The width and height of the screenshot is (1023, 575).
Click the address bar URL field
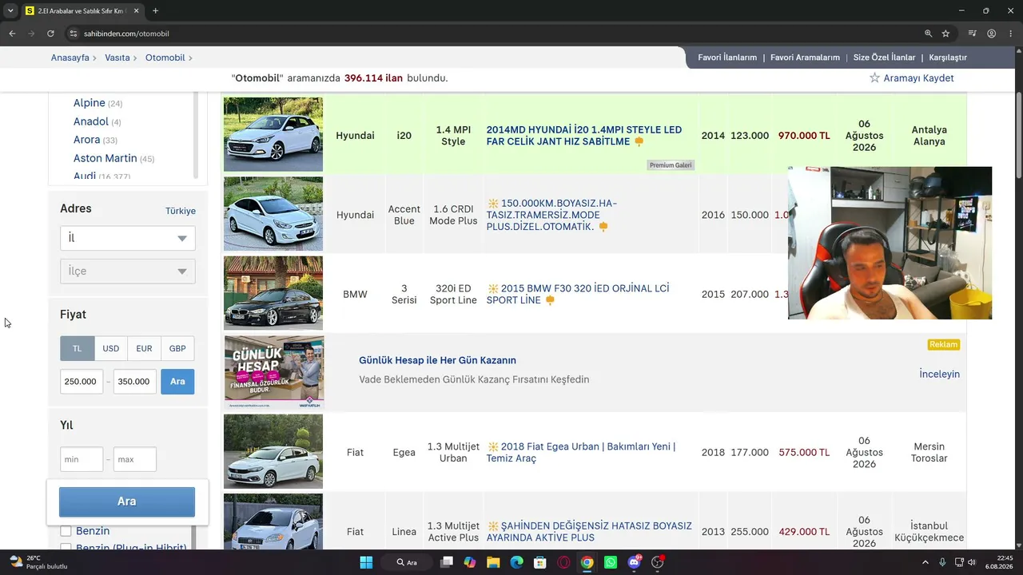tap(496, 34)
